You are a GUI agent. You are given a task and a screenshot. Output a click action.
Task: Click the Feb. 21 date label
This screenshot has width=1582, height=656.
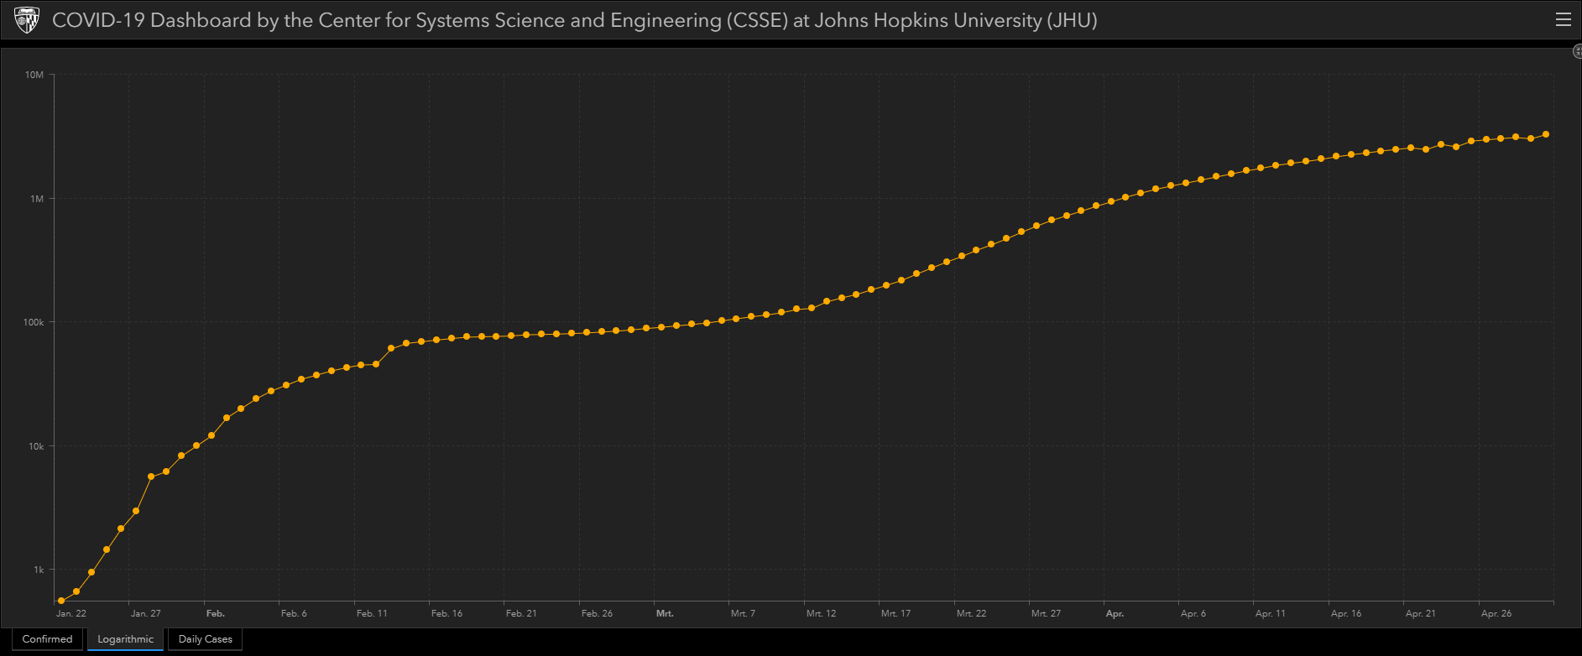(521, 613)
